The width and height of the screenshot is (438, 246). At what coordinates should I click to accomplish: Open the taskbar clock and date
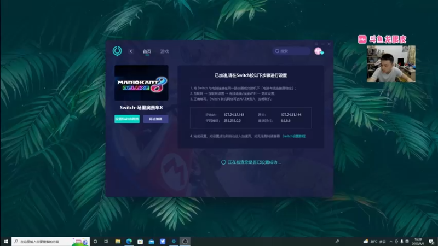[x=418, y=242]
